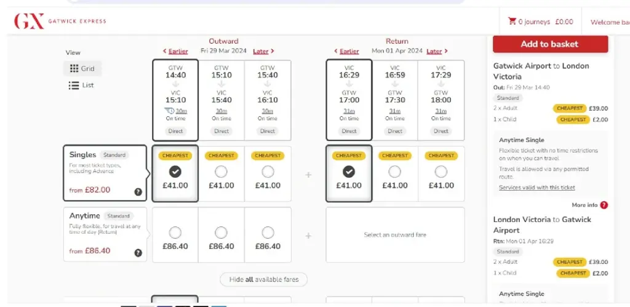630x307 pixels.
Task: Collapse fares with Hide all available fares
Action: click(x=263, y=279)
